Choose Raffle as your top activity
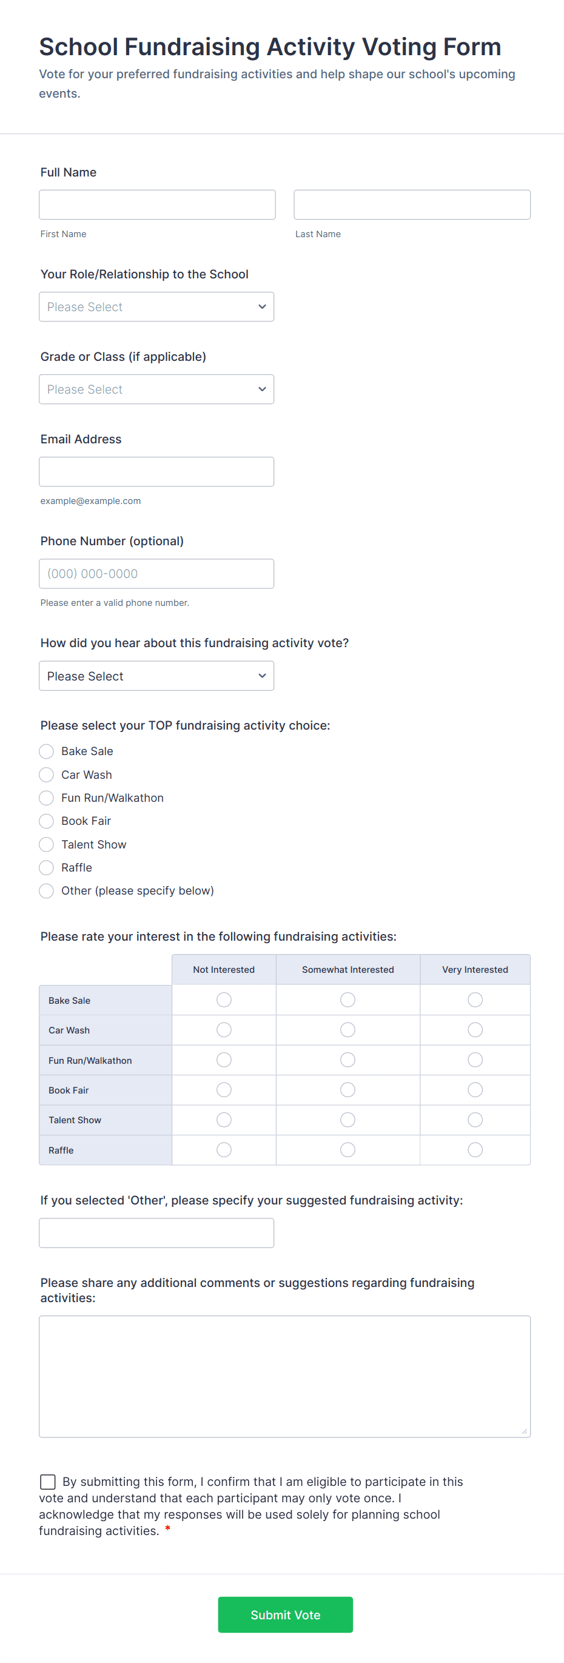This screenshot has width=564, height=1663. [x=46, y=867]
